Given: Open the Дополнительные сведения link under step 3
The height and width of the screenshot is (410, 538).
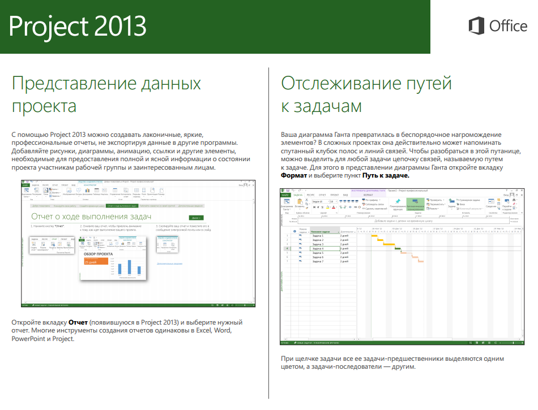Looking at the screenshot, I should point(169,264).
